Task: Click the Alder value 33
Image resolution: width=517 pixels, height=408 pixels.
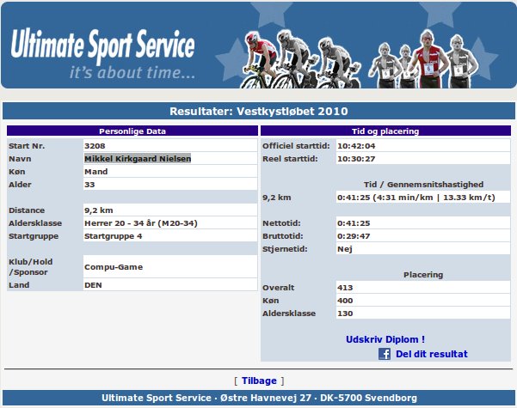Action: pos(89,185)
